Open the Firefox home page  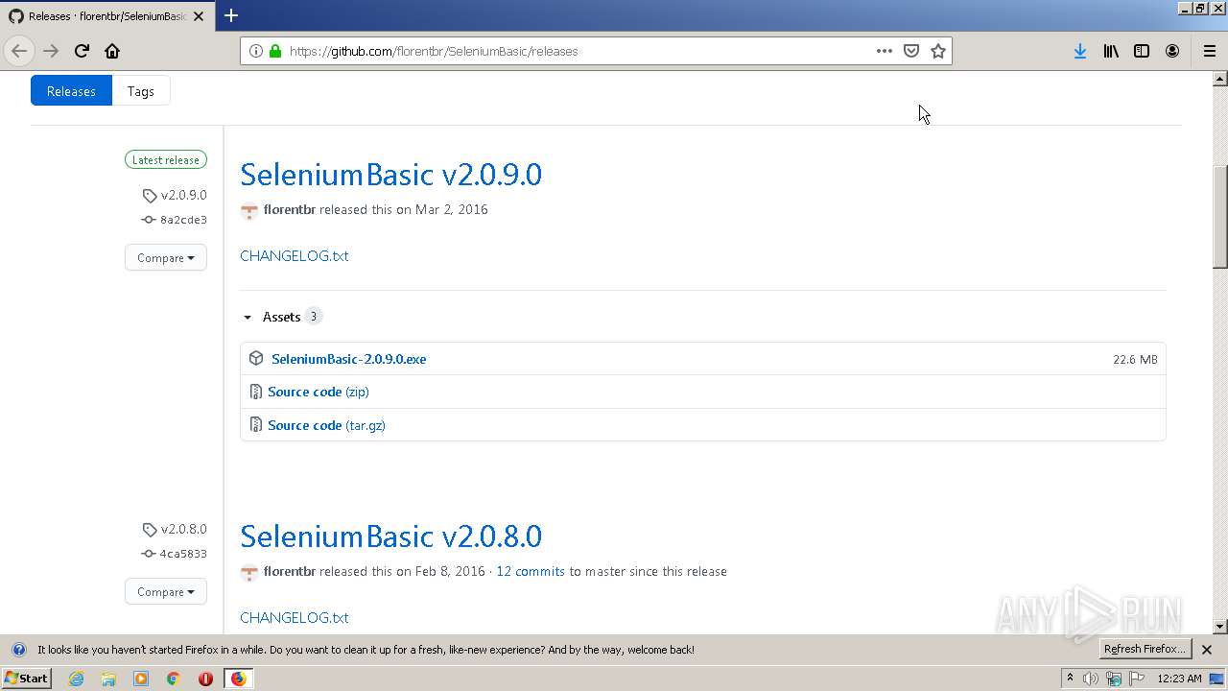(112, 51)
